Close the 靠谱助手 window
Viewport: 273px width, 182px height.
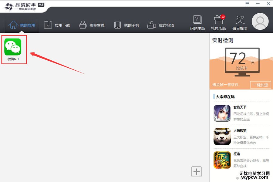(268, 4)
